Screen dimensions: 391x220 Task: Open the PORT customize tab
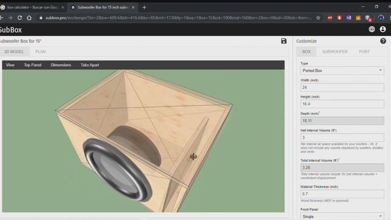click(x=364, y=51)
